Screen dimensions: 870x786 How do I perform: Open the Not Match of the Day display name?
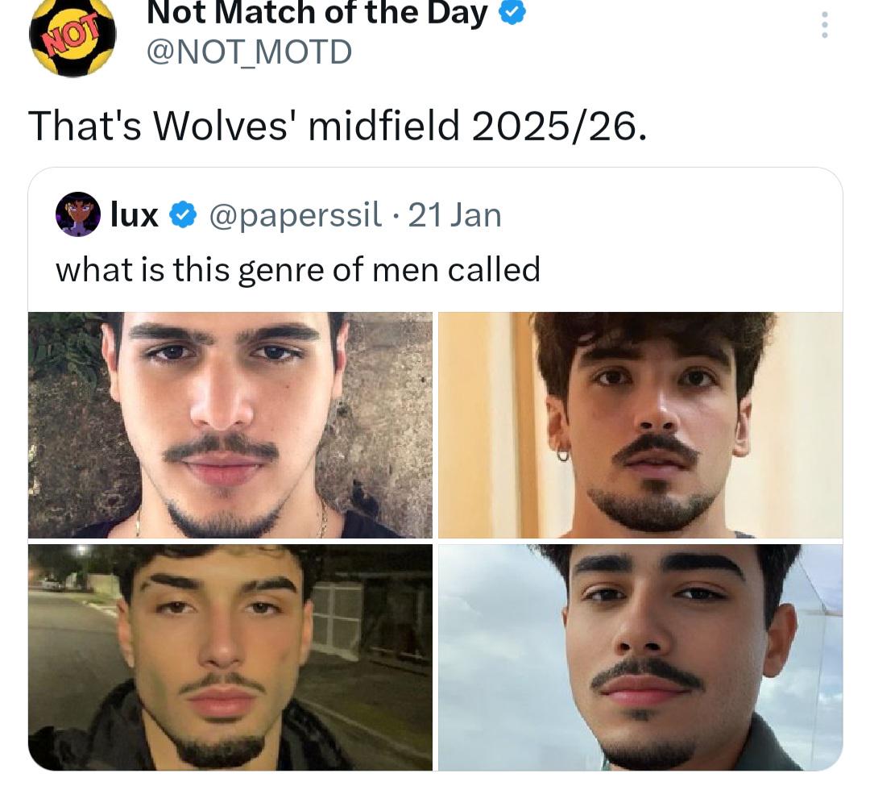point(317,11)
